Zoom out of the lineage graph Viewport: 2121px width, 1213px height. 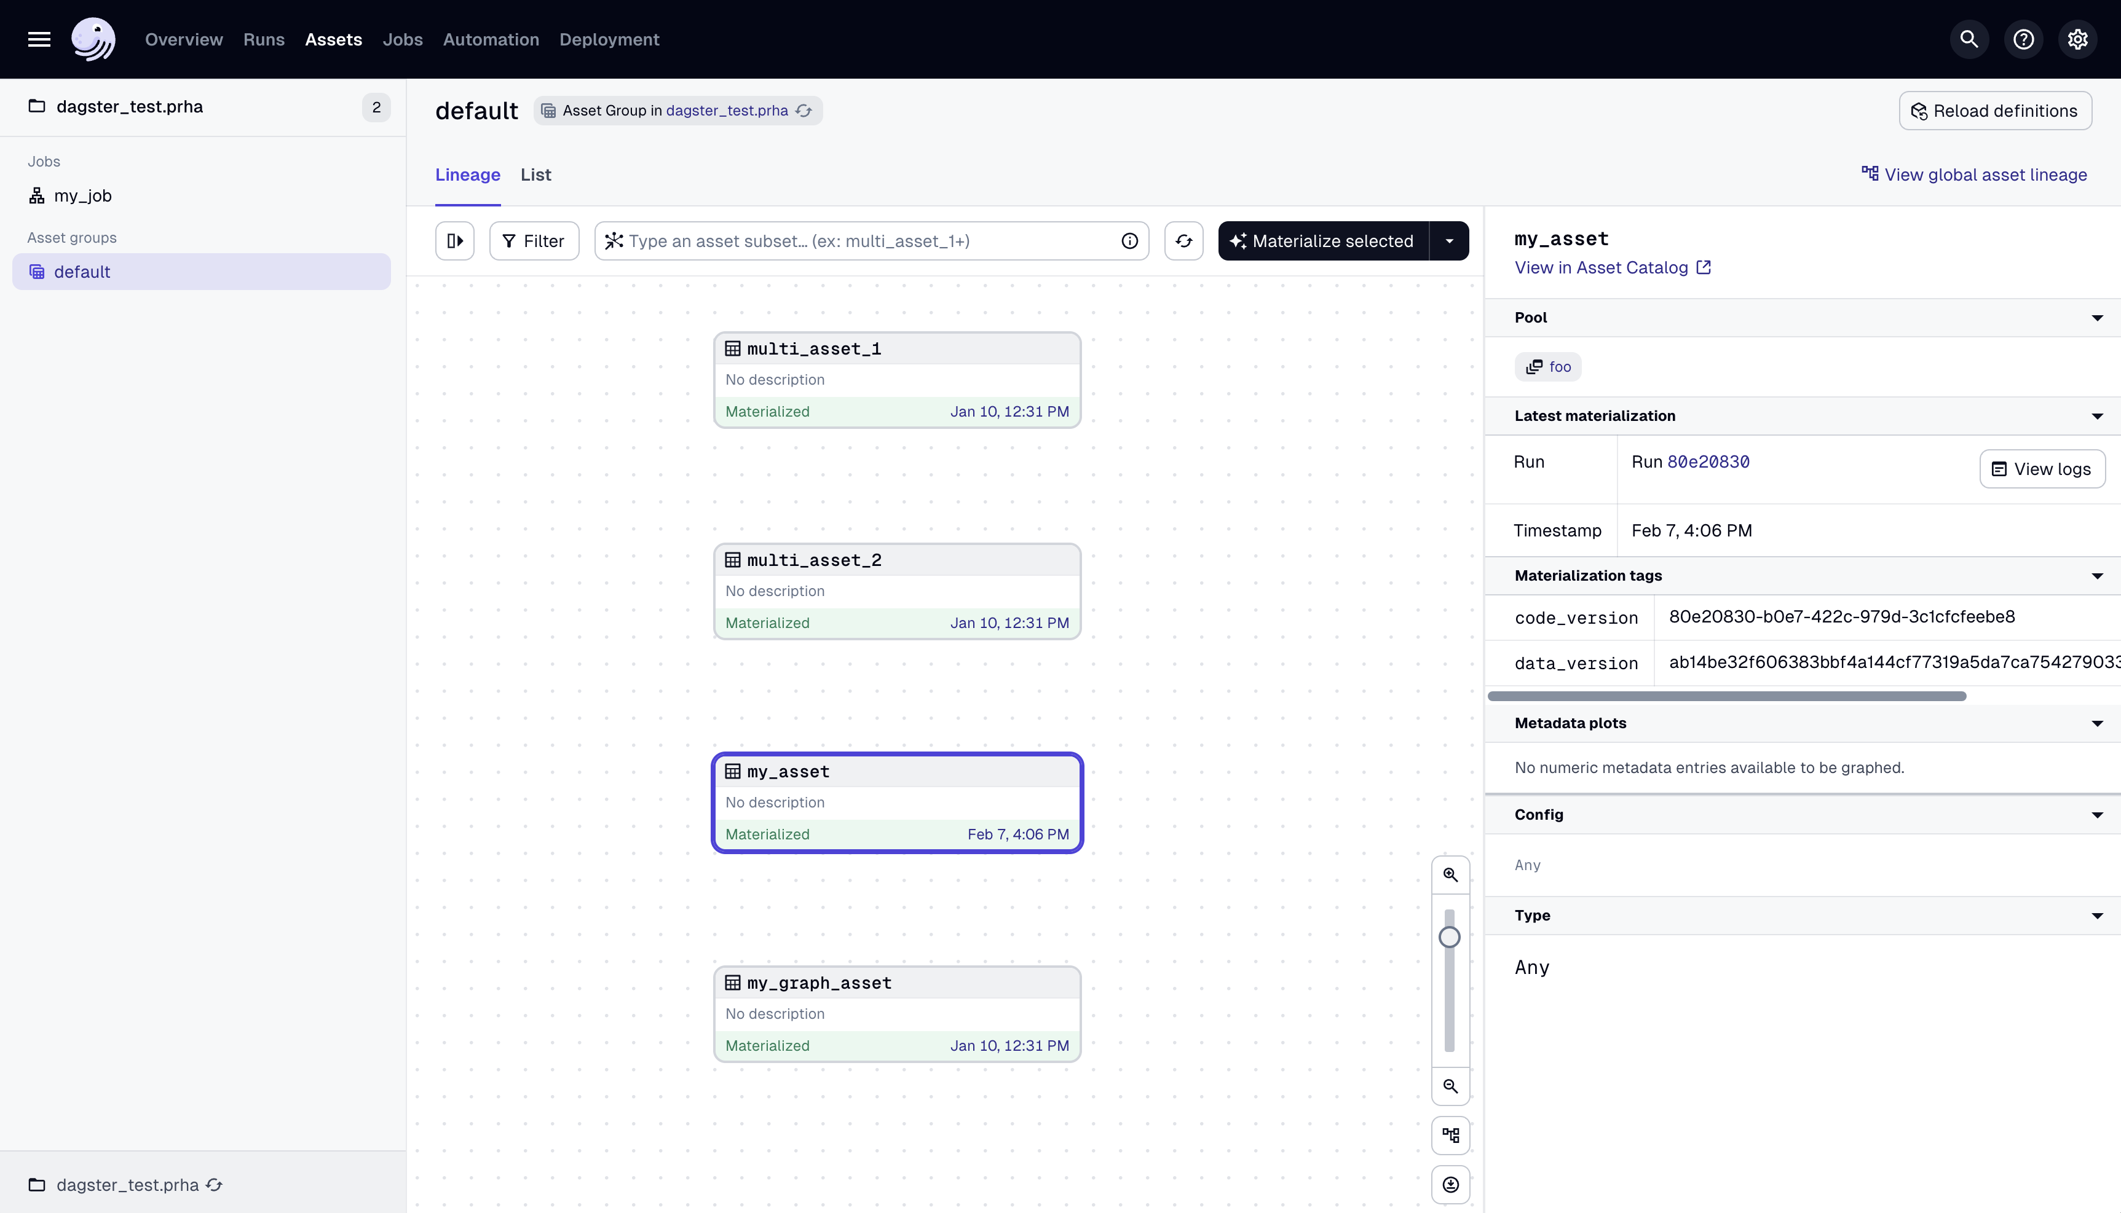pos(1450,1086)
